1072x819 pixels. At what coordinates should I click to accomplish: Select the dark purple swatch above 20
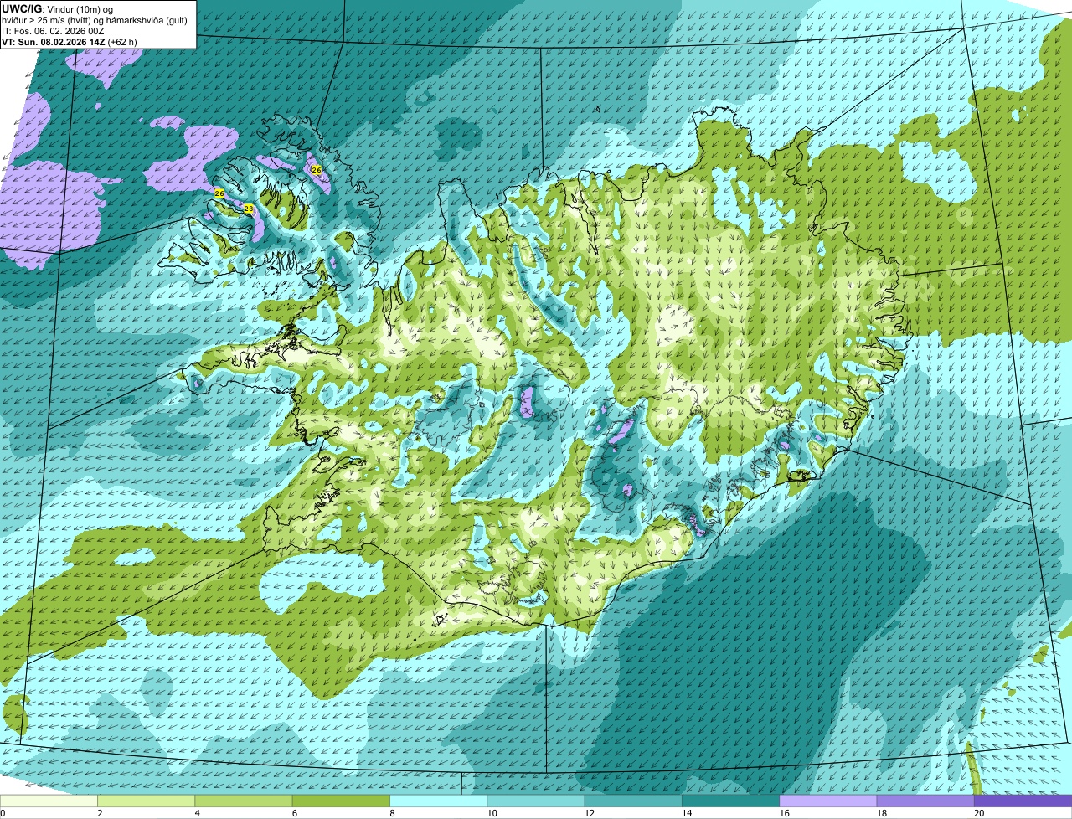(1023, 801)
